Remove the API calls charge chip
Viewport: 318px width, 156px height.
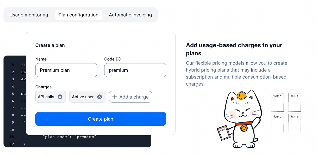[x=60, y=97]
